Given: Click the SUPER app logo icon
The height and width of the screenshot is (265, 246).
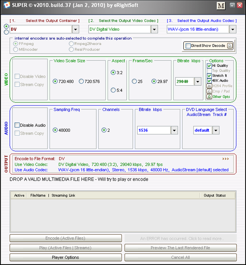Looking at the screenshot, I should point(7,5).
